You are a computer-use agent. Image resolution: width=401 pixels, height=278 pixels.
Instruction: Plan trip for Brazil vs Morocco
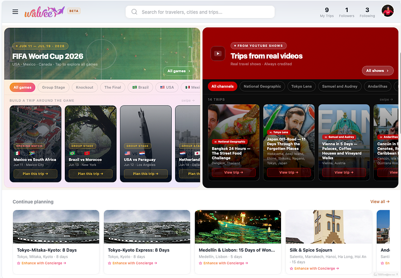[91, 174]
